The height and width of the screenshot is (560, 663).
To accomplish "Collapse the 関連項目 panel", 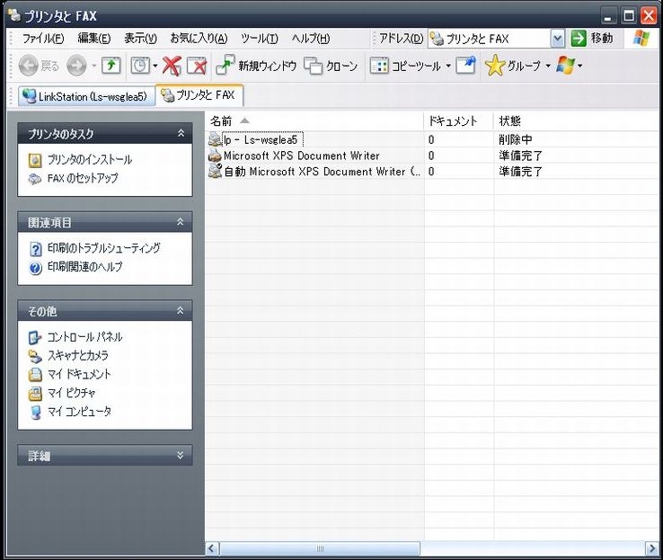I will 181,222.
